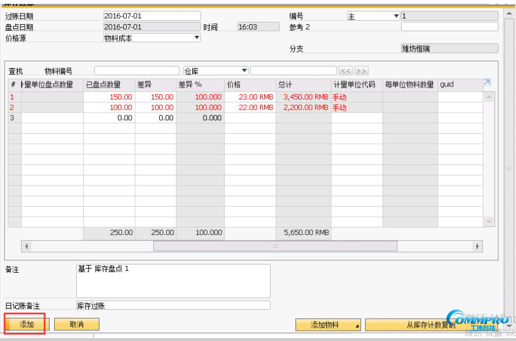Click inside the 日记账备注 field
Screen dimensions: 516x341
pyautogui.click(x=173, y=305)
